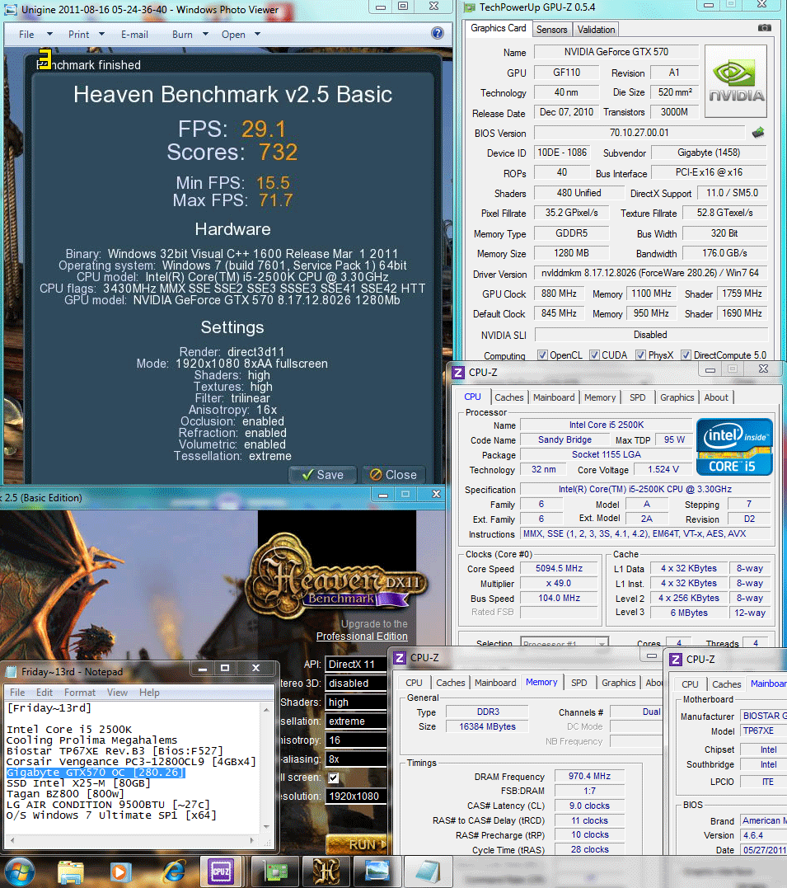Switch to GPU-Z via taskbar icon

click(x=275, y=872)
